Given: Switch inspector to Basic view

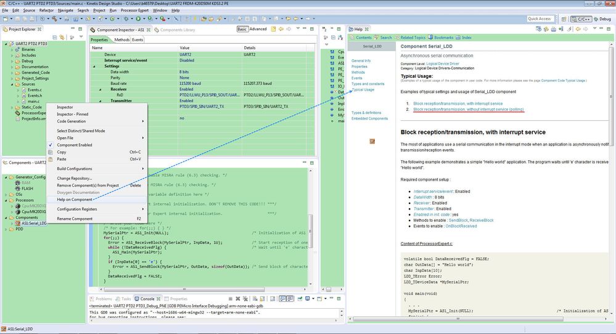Looking at the screenshot, I should pos(242,29).
